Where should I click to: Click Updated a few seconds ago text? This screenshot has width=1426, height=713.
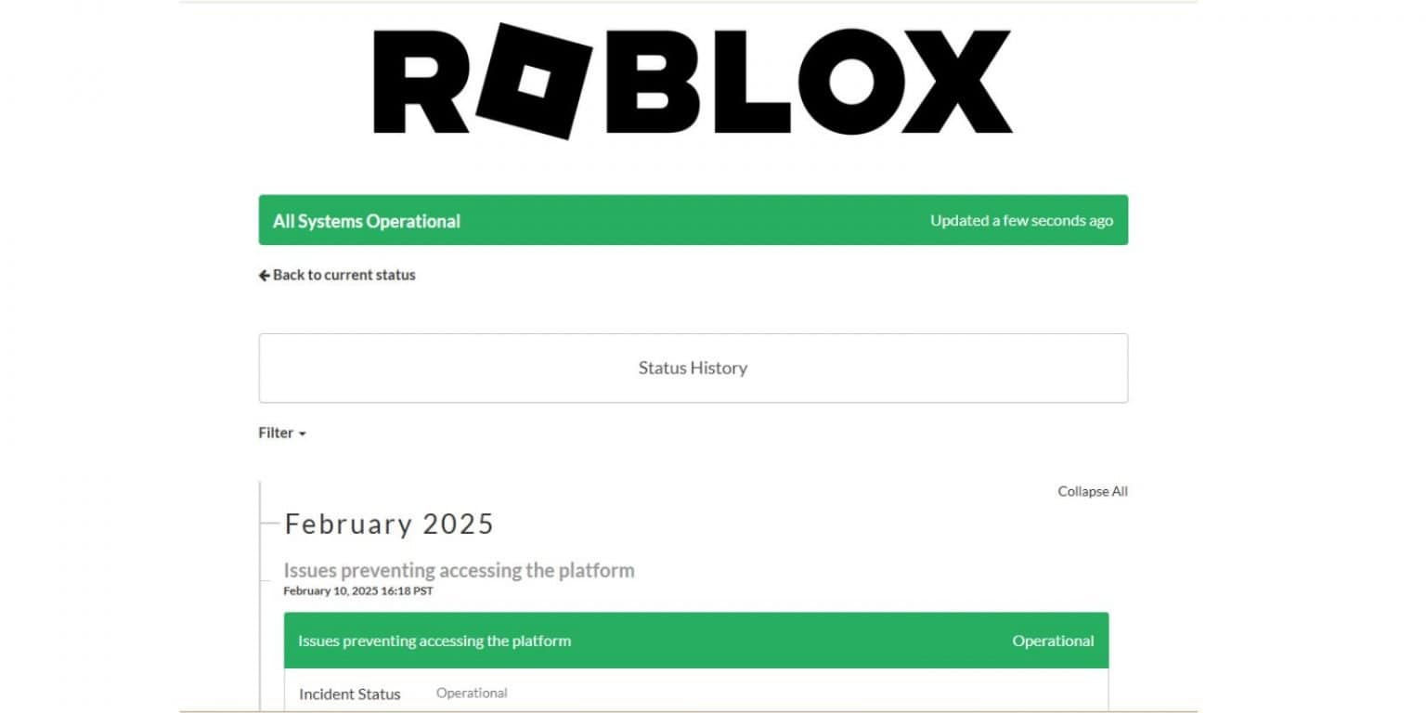(1019, 220)
